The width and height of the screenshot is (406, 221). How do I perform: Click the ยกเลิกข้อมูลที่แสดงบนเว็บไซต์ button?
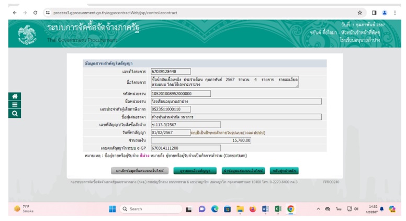(x=140, y=171)
